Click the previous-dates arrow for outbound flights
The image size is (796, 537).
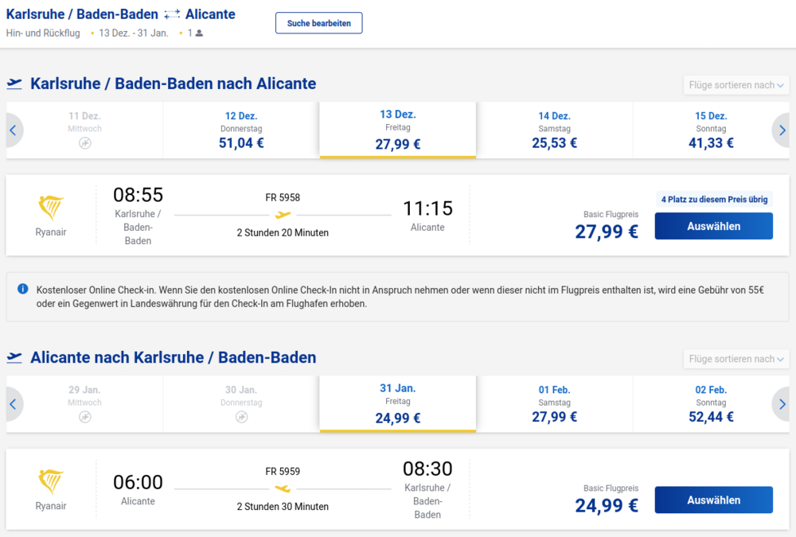pos(13,130)
